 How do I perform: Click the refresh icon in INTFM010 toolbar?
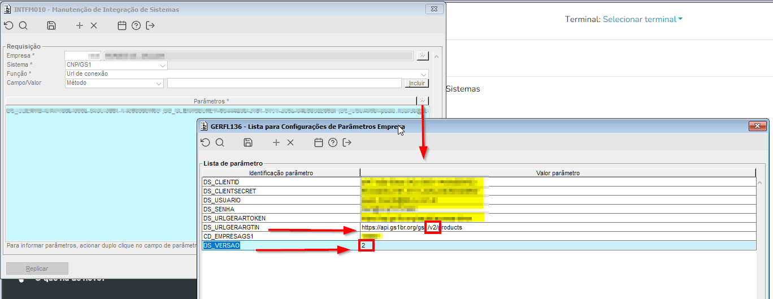[8, 25]
